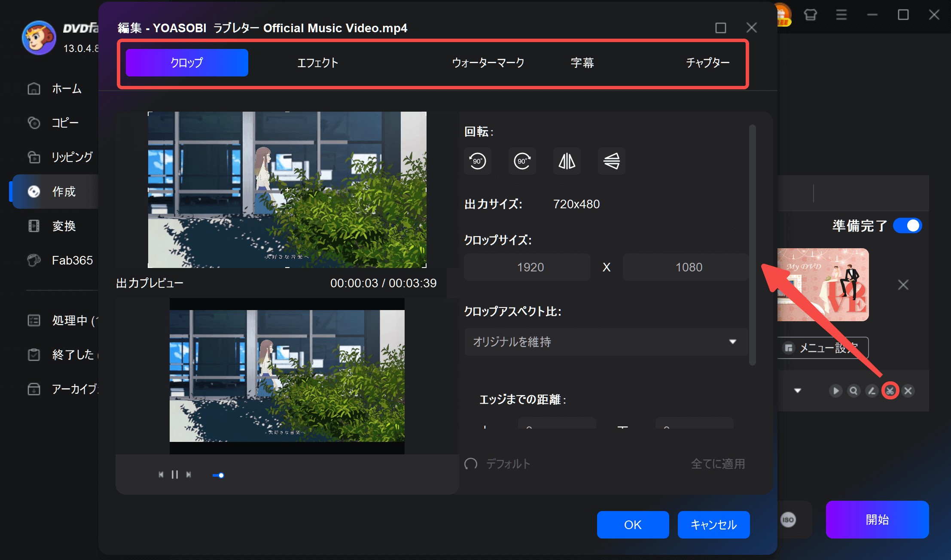Click the crop width field showing 1920
Viewport: 951px width, 560px height.
pos(527,267)
